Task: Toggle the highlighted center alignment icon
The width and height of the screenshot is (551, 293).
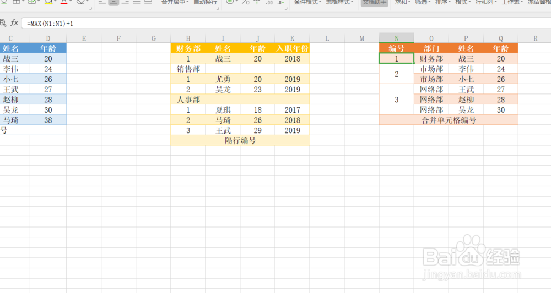Action: coord(114,2)
